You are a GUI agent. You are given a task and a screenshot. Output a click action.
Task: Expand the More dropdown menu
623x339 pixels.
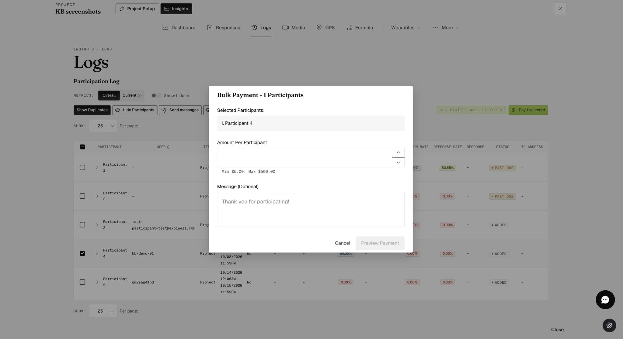(446, 28)
